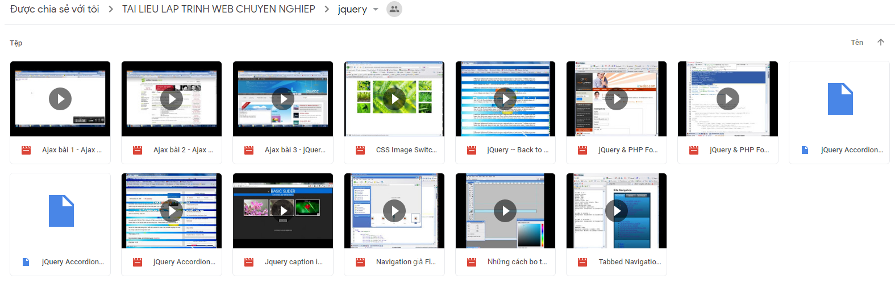Play the Jquery caption i... video
The height and width of the screenshot is (287, 895).
(283, 211)
